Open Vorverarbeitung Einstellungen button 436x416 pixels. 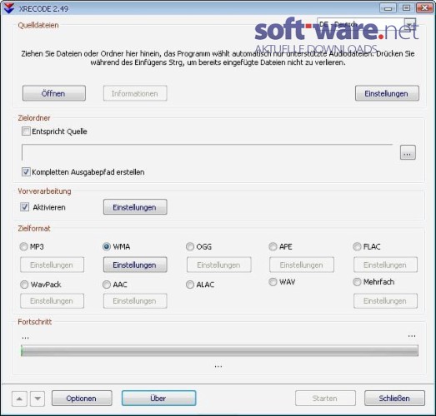[135, 207]
